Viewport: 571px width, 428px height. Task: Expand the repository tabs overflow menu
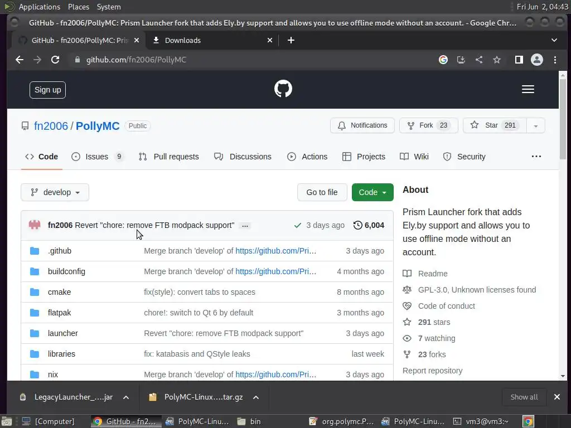click(536, 157)
